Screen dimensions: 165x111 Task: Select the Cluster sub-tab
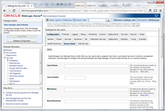(59, 39)
